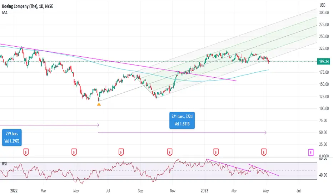Click the 175.00 price axis label
This screenshot has height=196, width=333.
tap(324, 72)
